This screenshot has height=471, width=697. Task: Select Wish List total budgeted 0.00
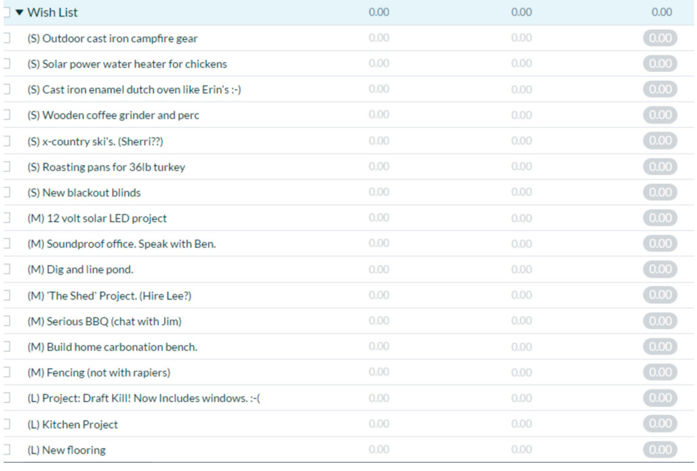tap(378, 12)
